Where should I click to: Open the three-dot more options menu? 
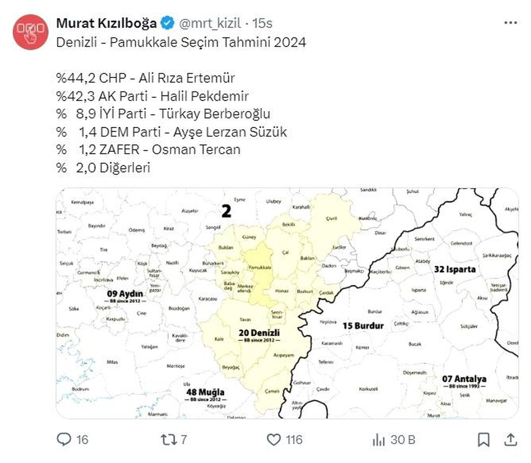[511, 23]
